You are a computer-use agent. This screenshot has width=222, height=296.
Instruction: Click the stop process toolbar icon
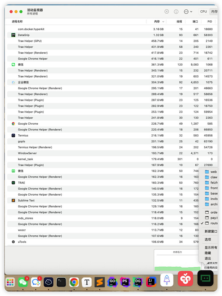[166, 12]
